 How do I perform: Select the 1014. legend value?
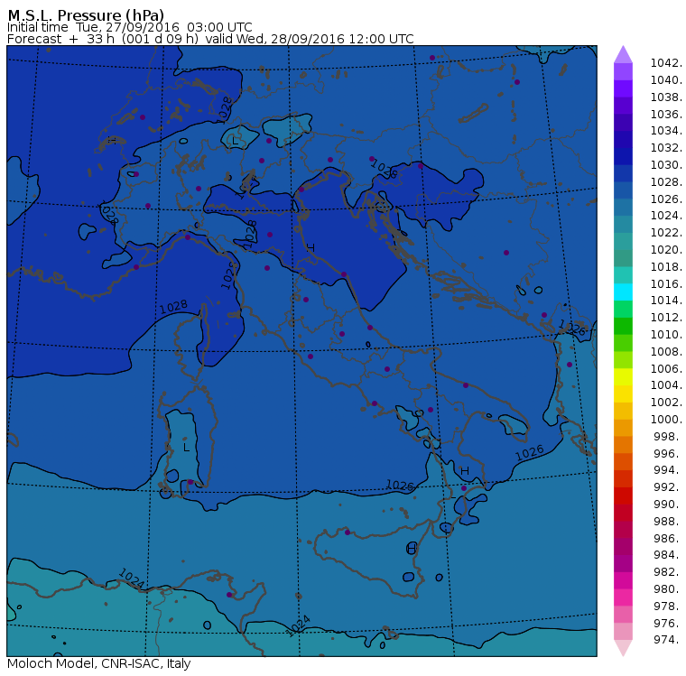[666, 301]
